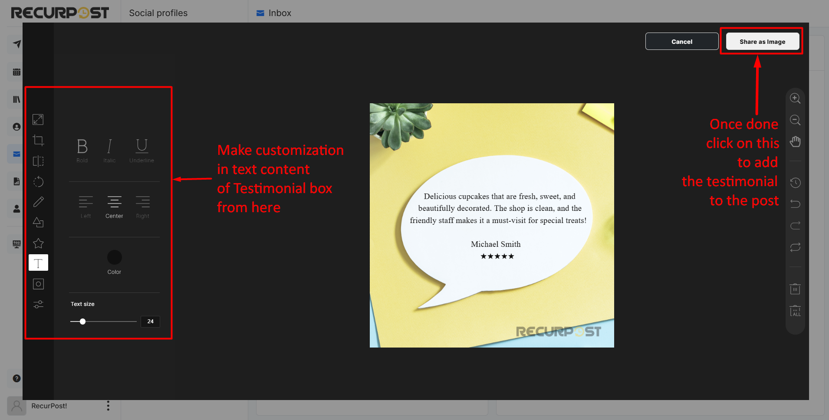Viewport: 829px width, 420px height.
Task: Zoom out on the canvas
Action: [795, 120]
